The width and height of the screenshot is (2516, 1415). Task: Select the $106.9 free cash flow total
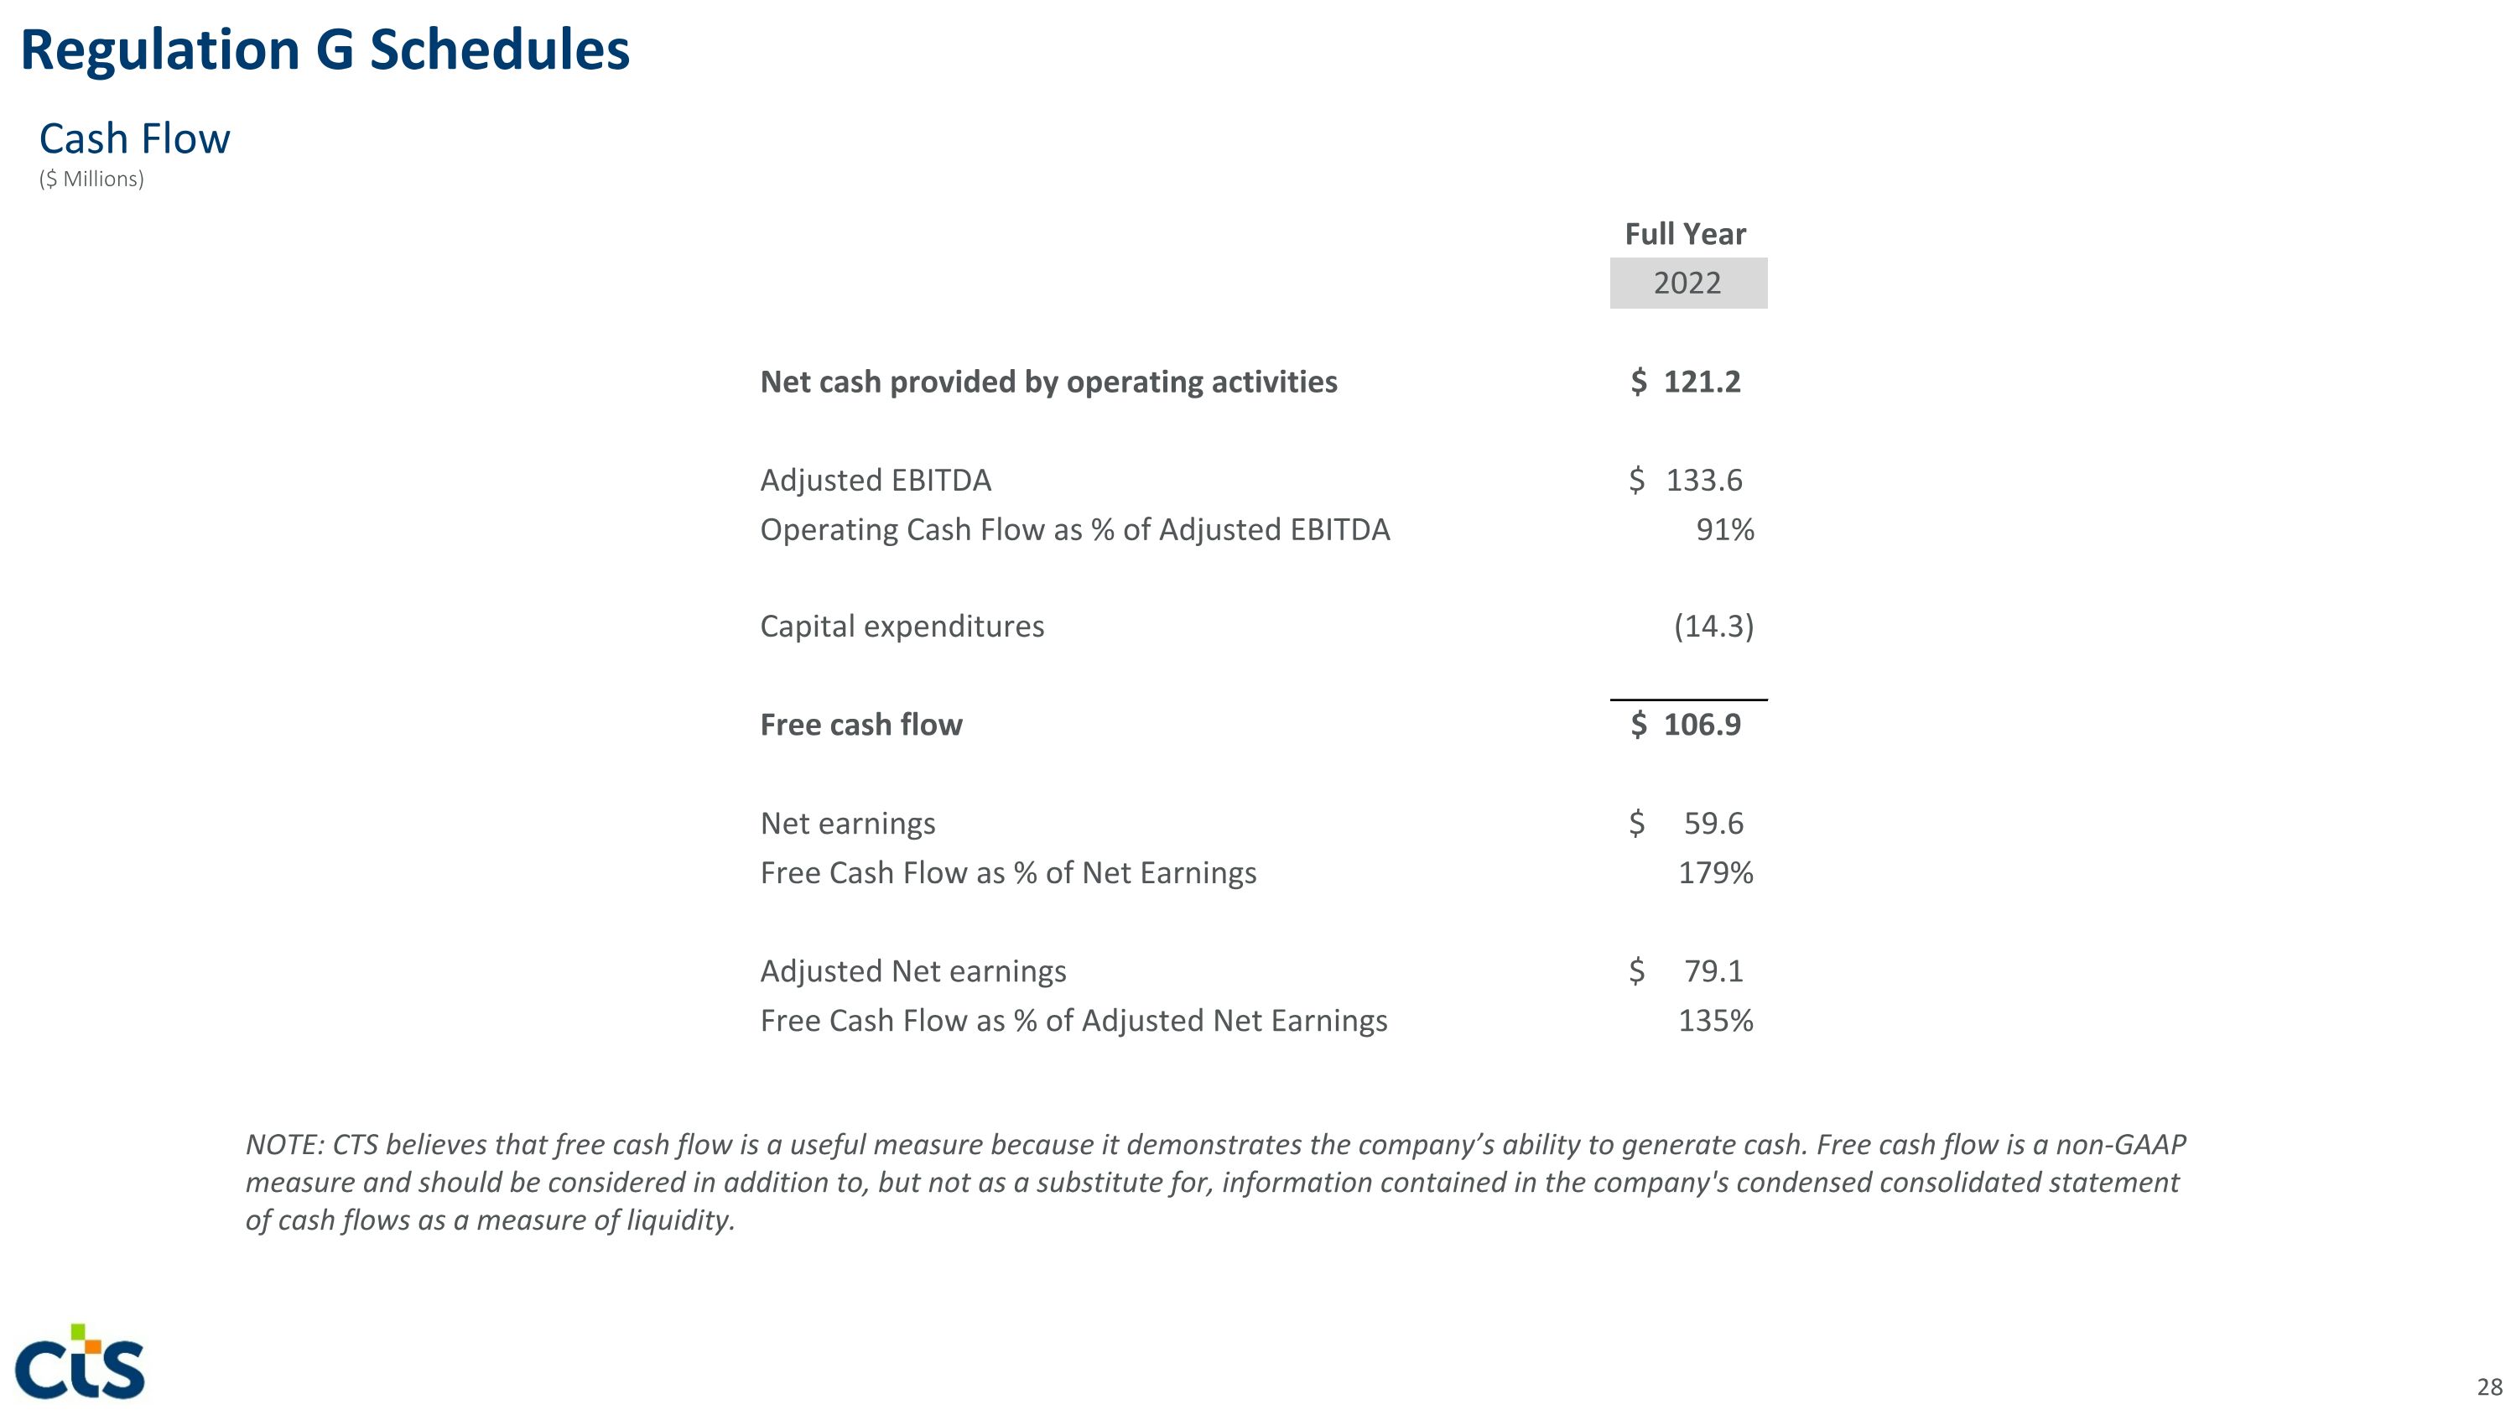(x=1687, y=725)
